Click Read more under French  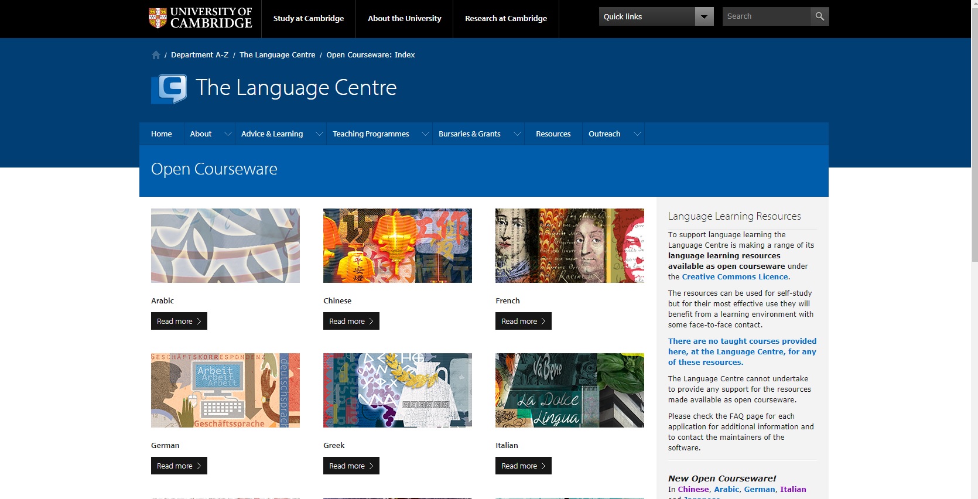(x=524, y=321)
